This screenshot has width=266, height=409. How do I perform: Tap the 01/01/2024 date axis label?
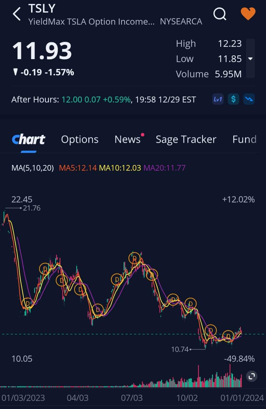(x=242, y=398)
